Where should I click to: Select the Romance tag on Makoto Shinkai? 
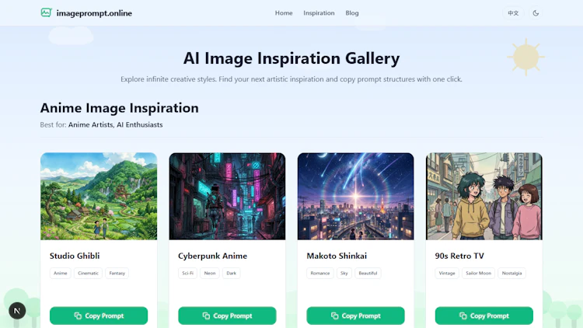point(320,273)
